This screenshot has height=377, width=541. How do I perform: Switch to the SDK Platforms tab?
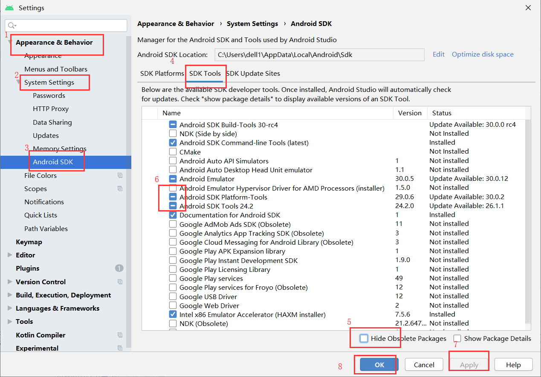pos(162,73)
